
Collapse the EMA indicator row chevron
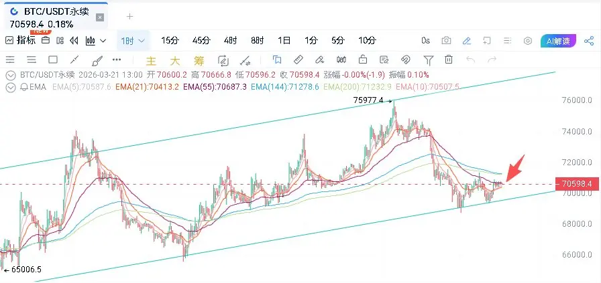tap(11, 87)
